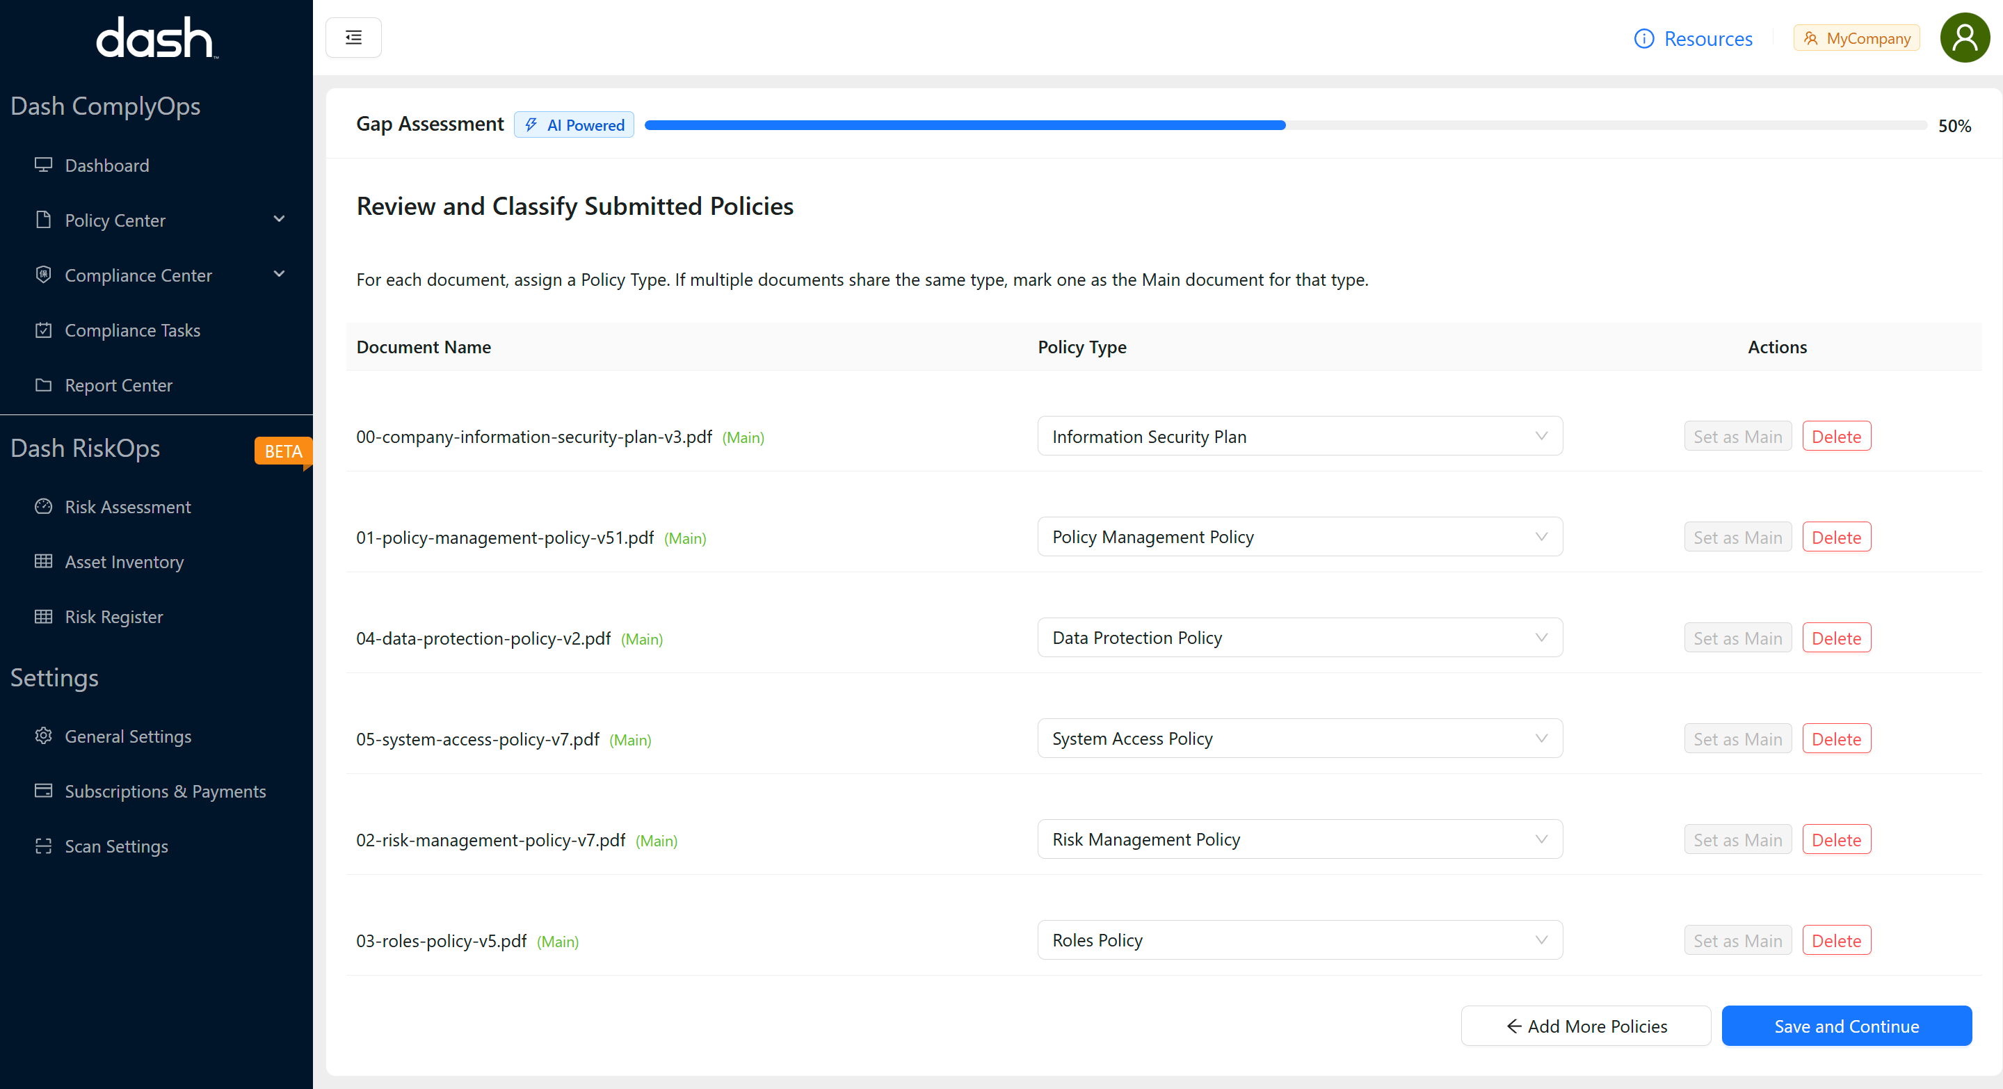Open Report Center in sidebar

click(118, 385)
